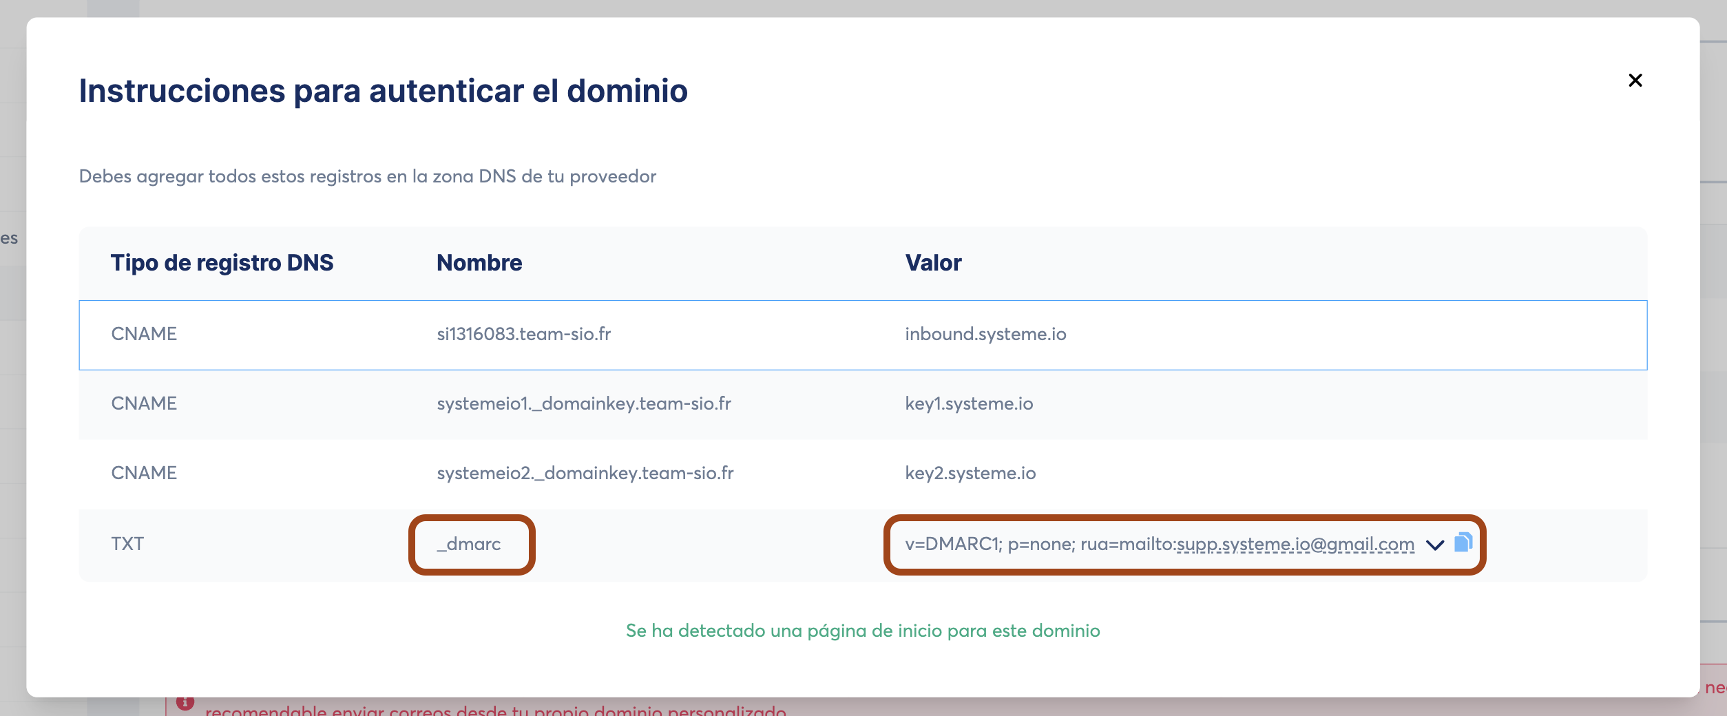Select the systemeio1._domainkey.team-sio.fr name
Viewport: 1727px width, 716px height.
tap(584, 403)
